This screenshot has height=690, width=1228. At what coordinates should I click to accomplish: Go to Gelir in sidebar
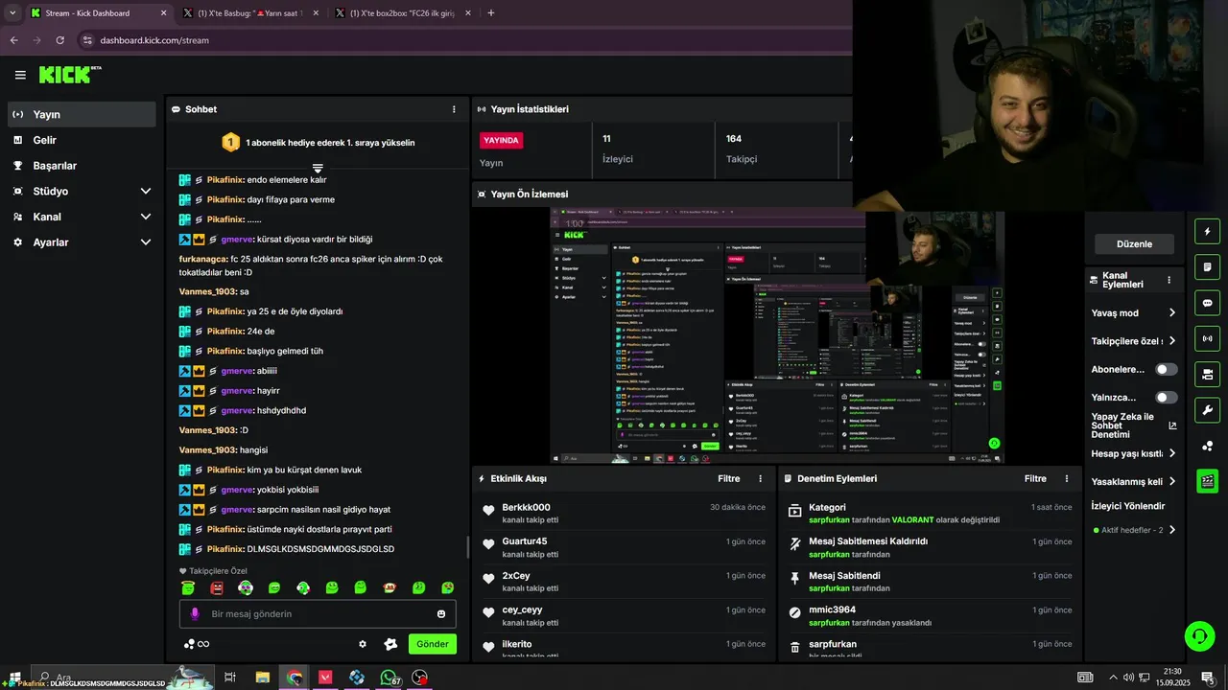[82, 140]
